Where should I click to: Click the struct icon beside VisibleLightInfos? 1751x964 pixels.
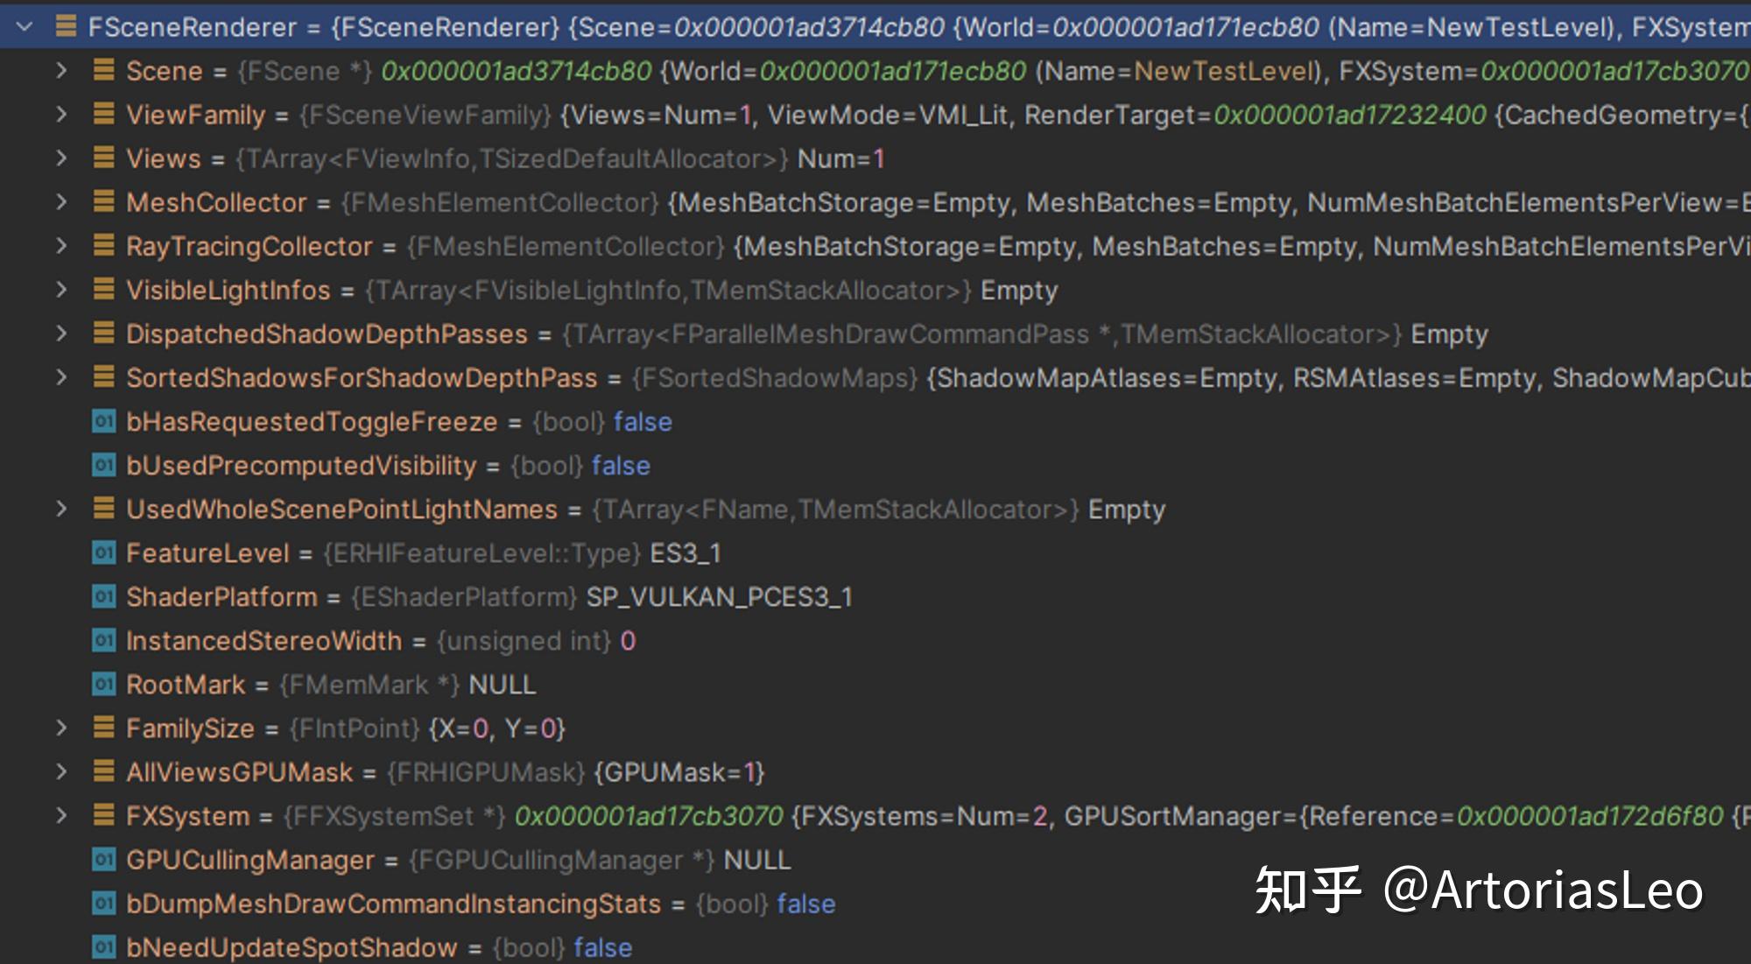tap(103, 289)
